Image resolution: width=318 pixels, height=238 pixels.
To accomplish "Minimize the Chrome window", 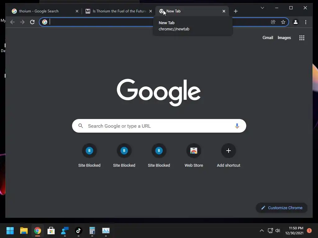I will tap(277, 8).
